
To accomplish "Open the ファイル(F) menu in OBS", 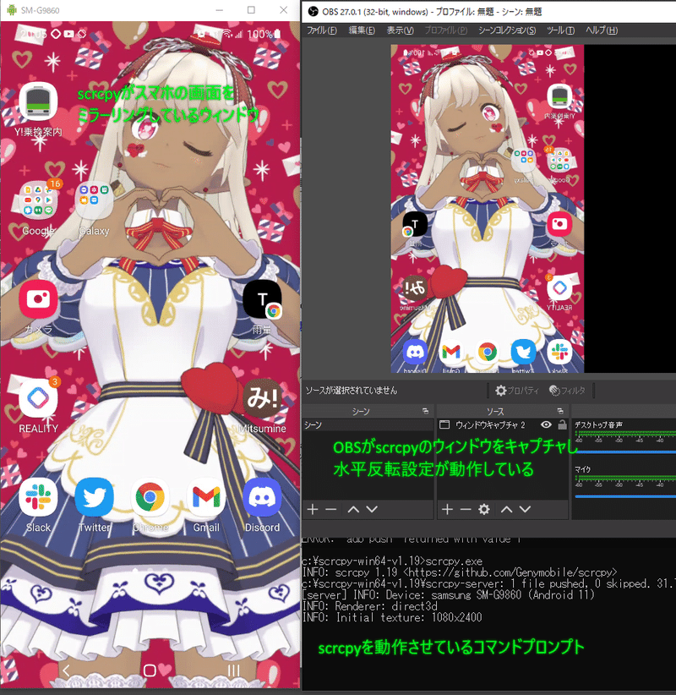I will click(322, 30).
